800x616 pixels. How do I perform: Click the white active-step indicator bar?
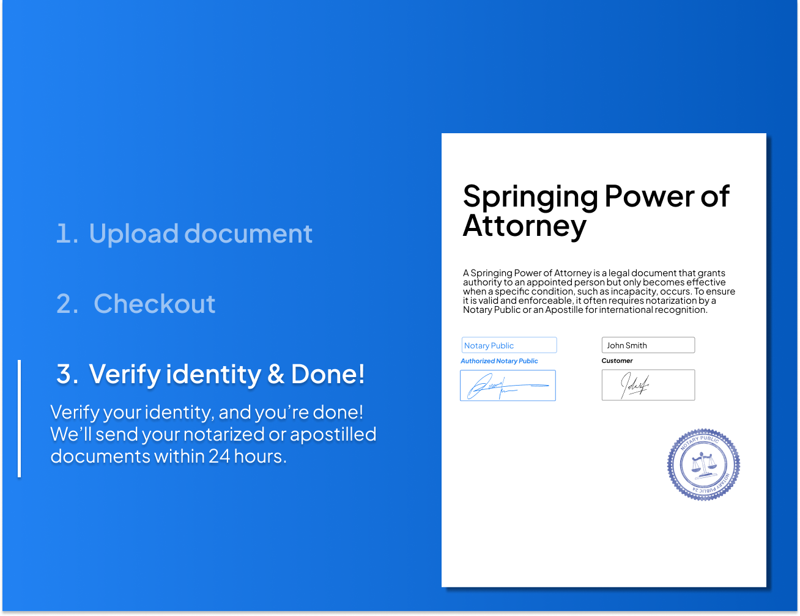[x=20, y=418]
